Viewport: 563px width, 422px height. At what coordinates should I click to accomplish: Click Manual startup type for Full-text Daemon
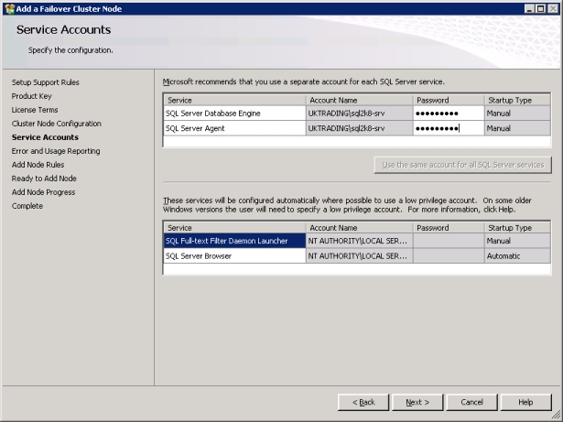tap(517, 241)
